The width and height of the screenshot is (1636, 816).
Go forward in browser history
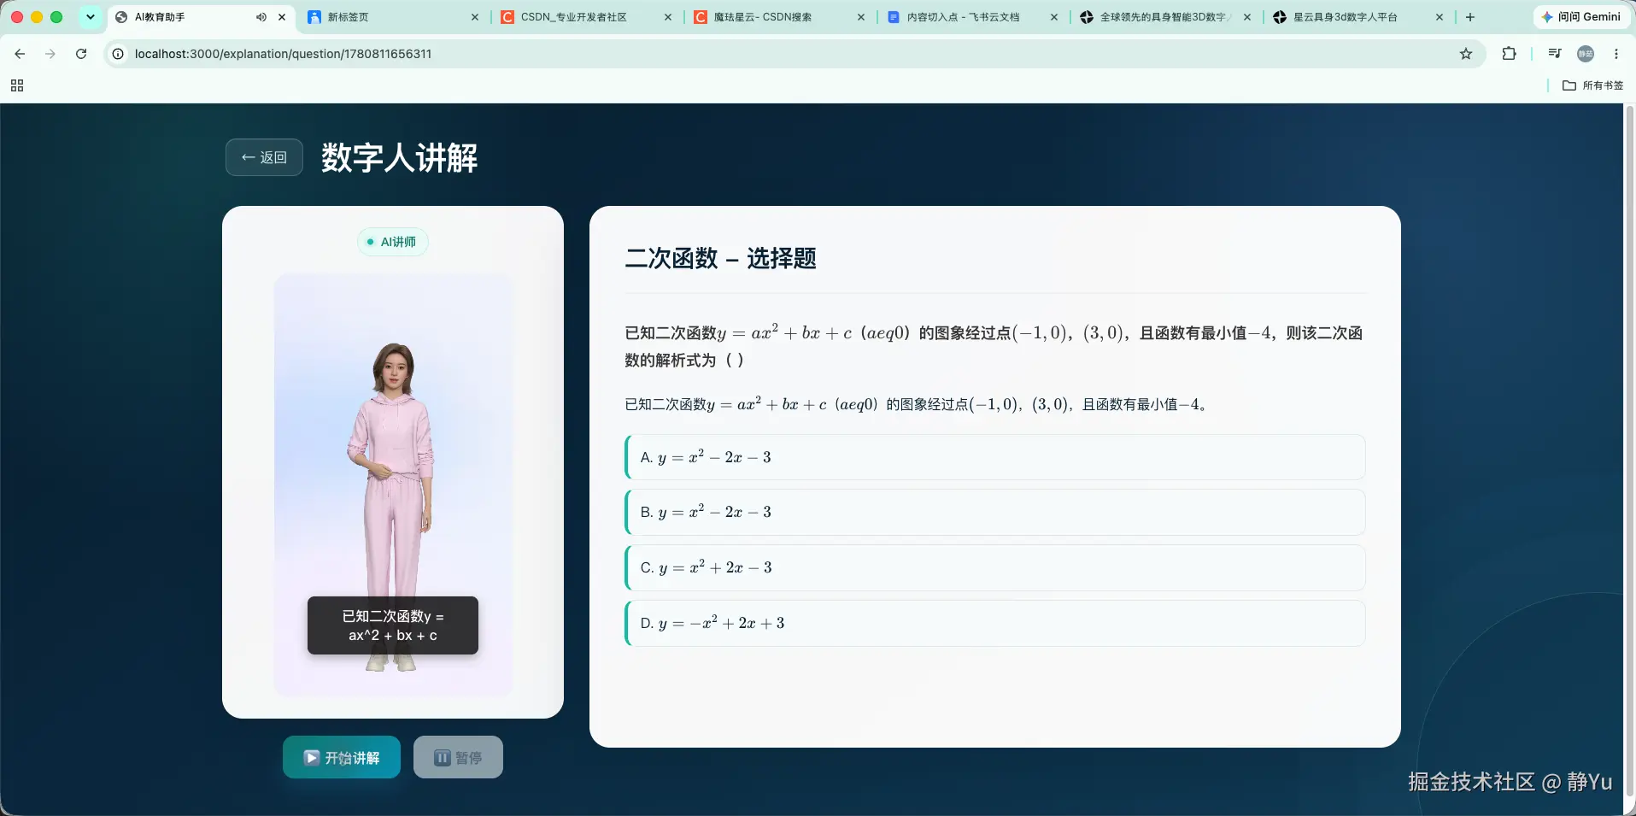tap(50, 54)
